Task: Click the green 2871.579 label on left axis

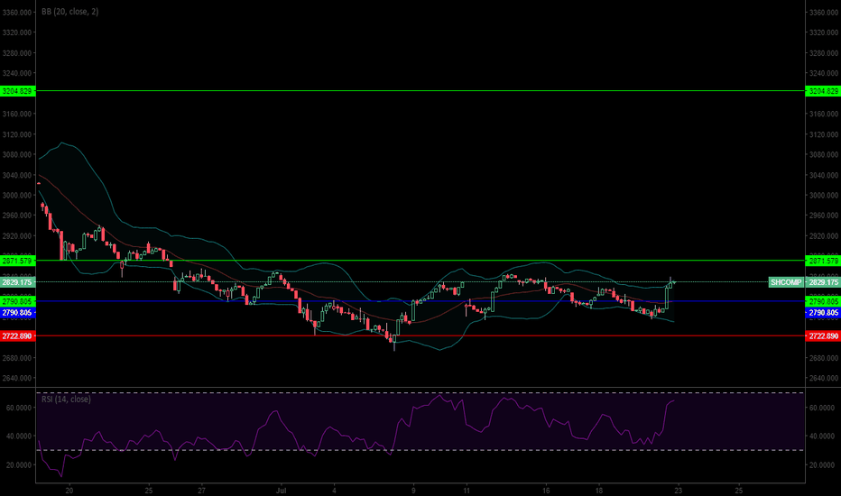Action: (x=17, y=261)
